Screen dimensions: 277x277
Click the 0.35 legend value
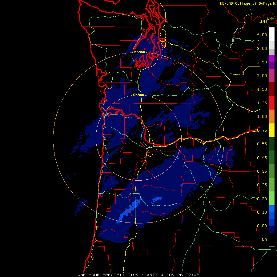(x=262, y=171)
